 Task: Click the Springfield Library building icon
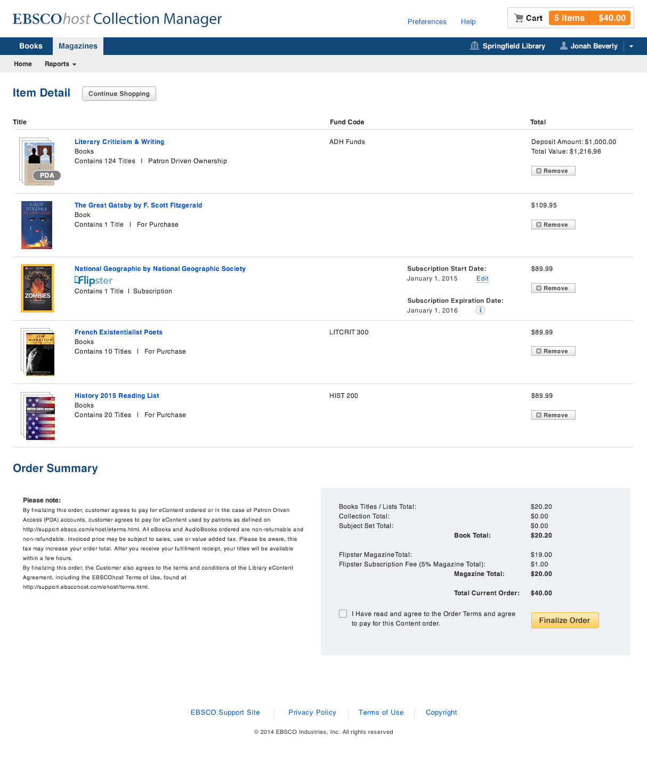[x=474, y=46]
